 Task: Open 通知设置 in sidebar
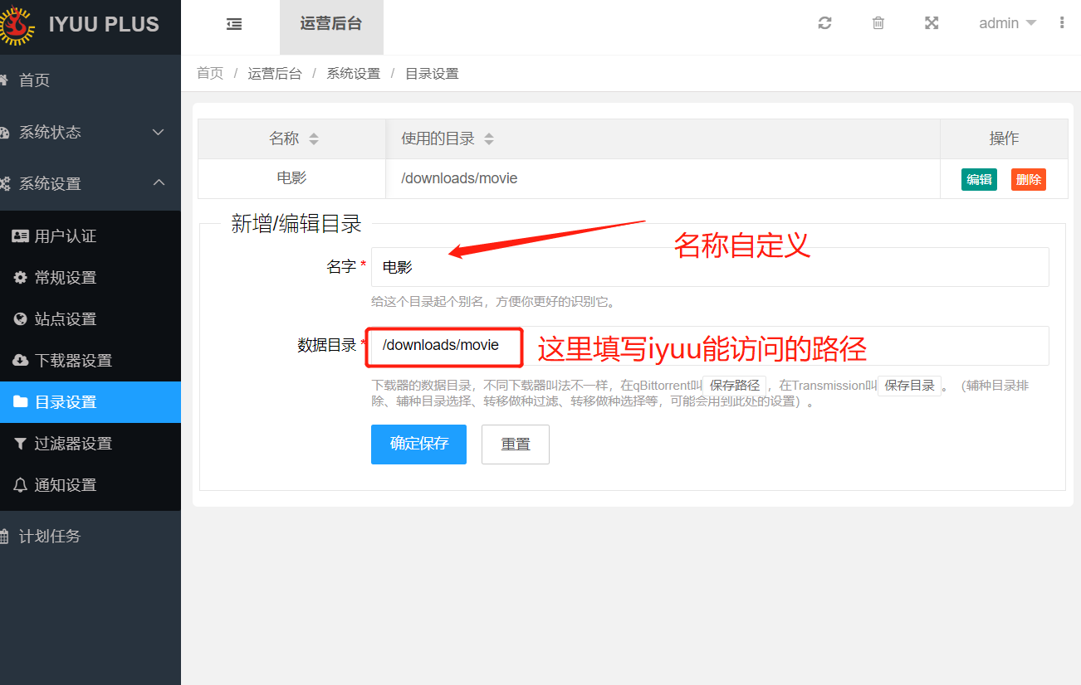[90, 485]
